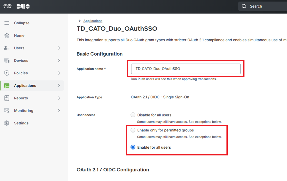Expand the Users submenu chevron
The image size is (287, 181).
tap(59, 48)
